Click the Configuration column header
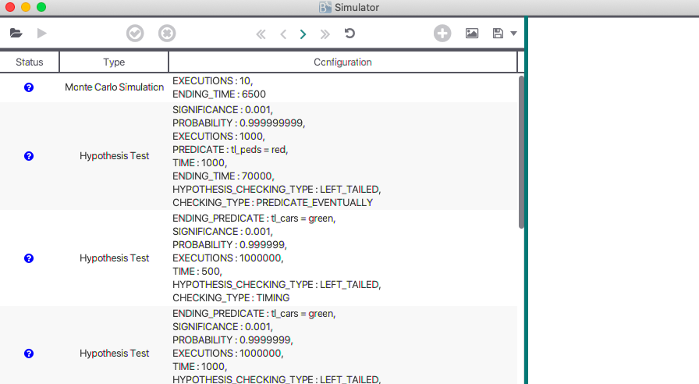Screen dimensions: 699x384 [342, 62]
